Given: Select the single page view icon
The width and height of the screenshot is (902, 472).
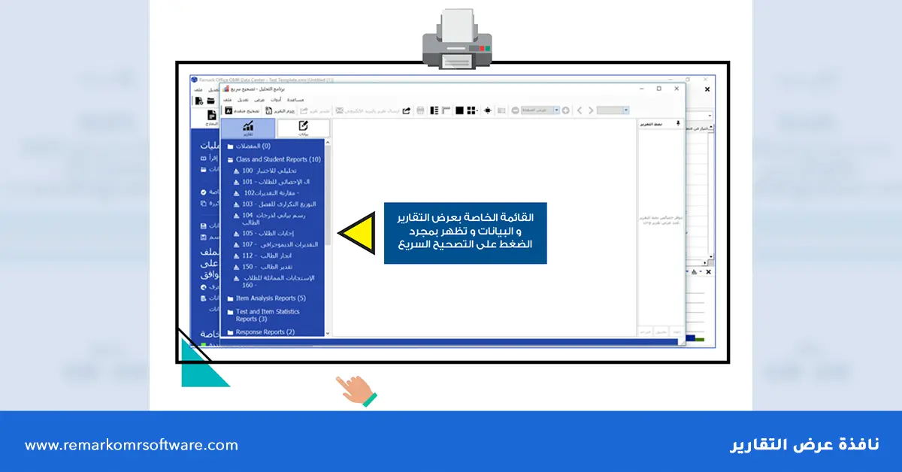Looking at the screenshot, I should (459, 110).
